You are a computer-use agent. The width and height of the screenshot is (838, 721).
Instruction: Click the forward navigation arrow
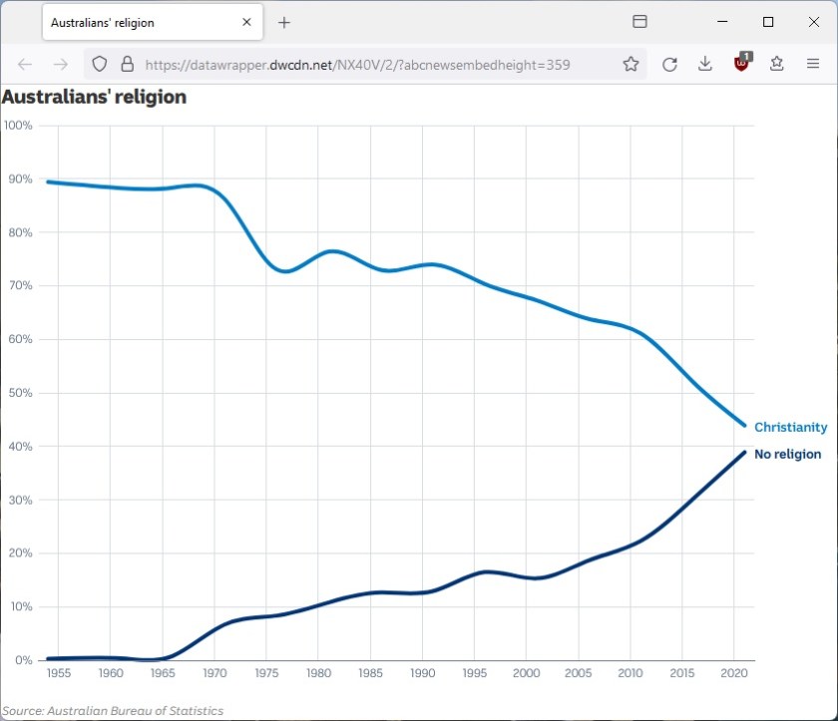[61, 64]
